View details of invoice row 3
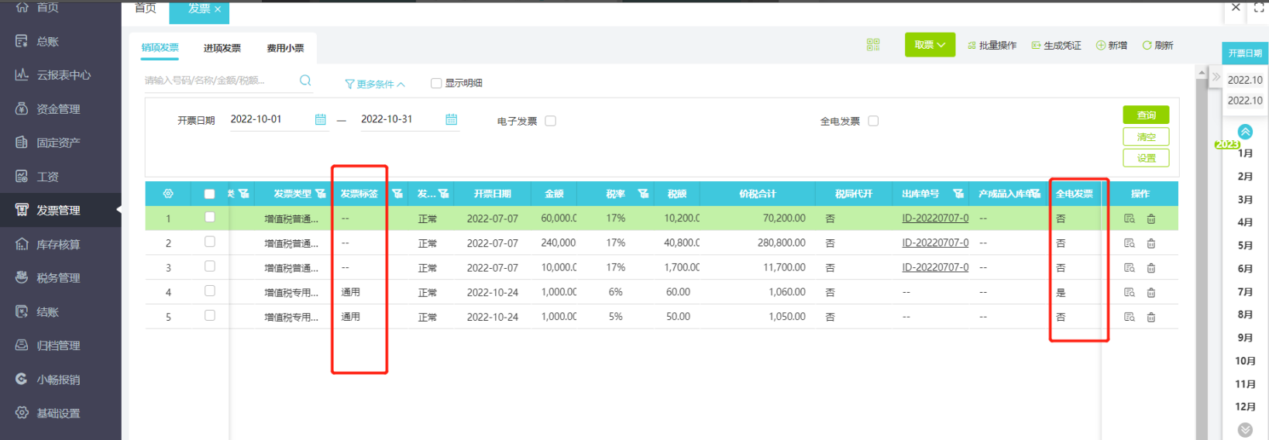The image size is (1269, 440). pyautogui.click(x=1130, y=268)
